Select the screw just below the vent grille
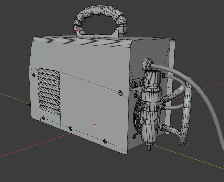The width and height of the screenshot is (224, 182). [x=43, y=119]
